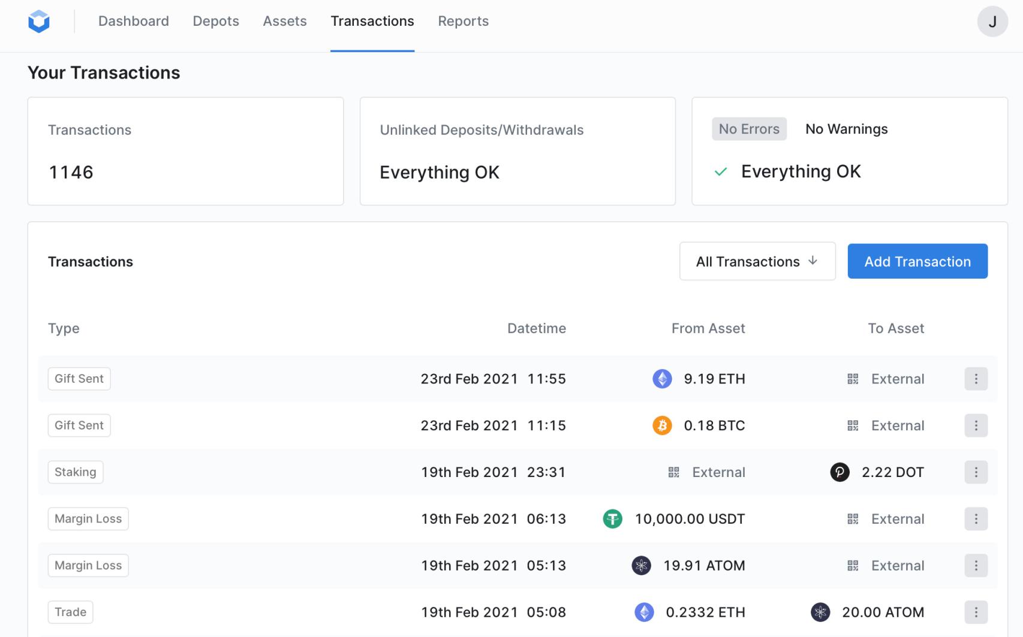Open the Reports section
The image size is (1023, 637).
click(463, 21)
